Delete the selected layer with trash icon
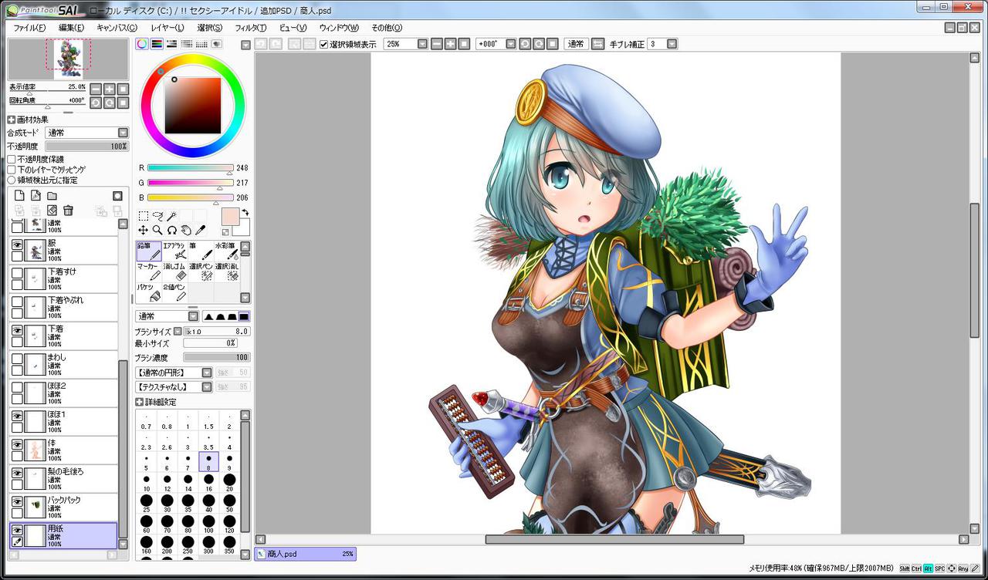The width and height of the screenshot is (988, 580). [x=68, y=210]
